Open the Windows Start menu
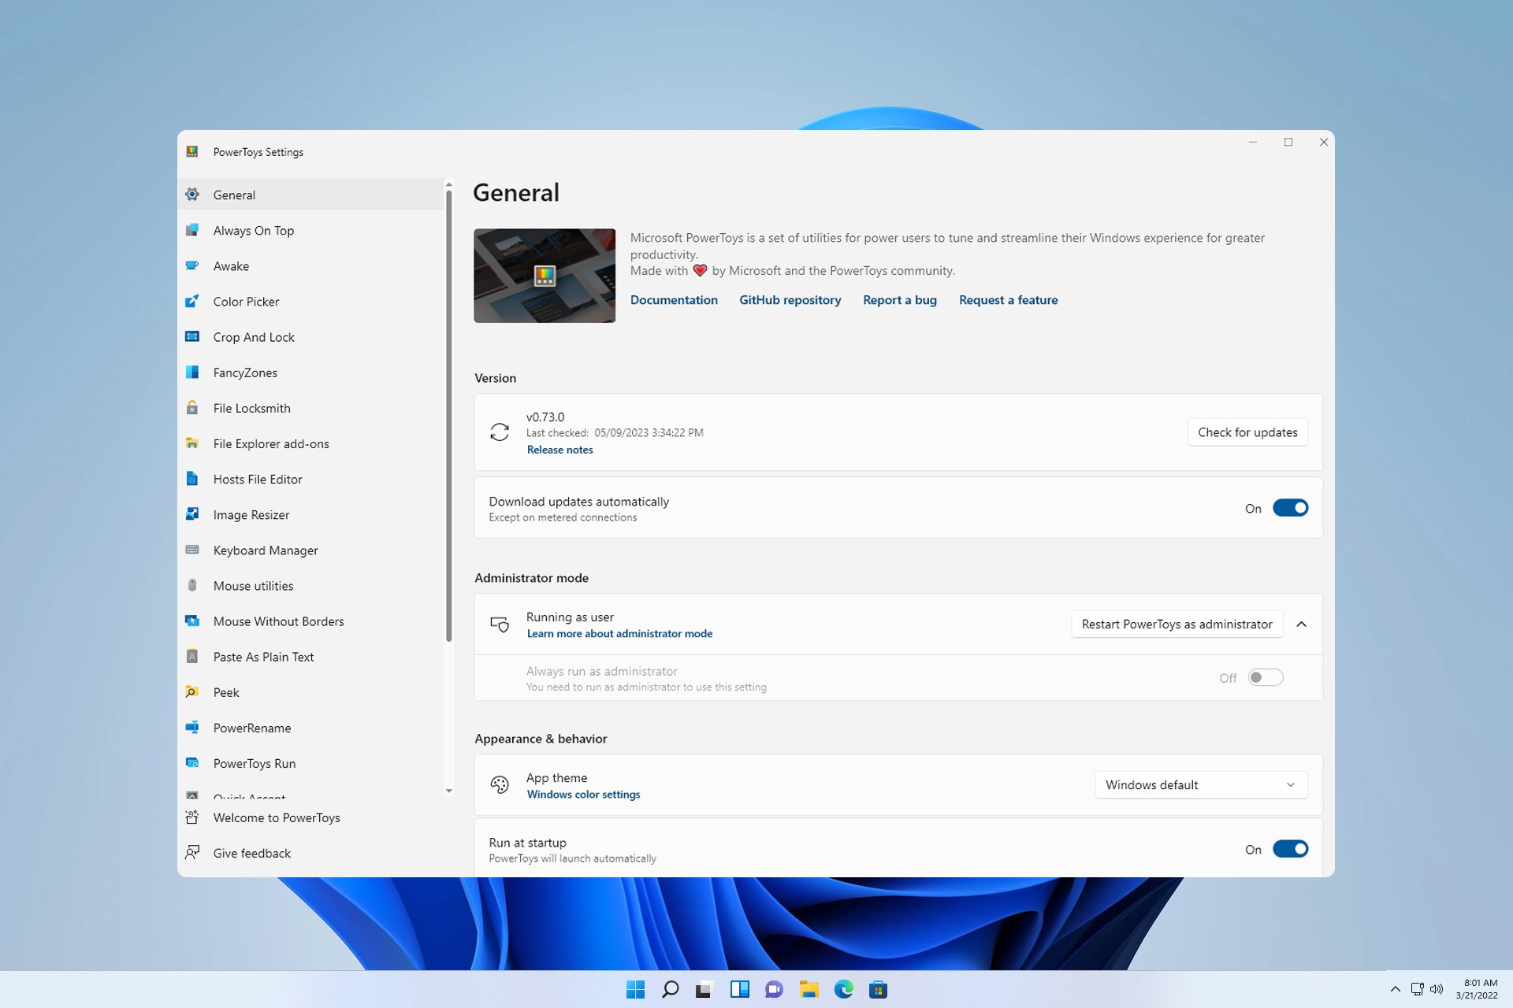This screenshot has height=1008, width=1513. [x=635, y=989]
